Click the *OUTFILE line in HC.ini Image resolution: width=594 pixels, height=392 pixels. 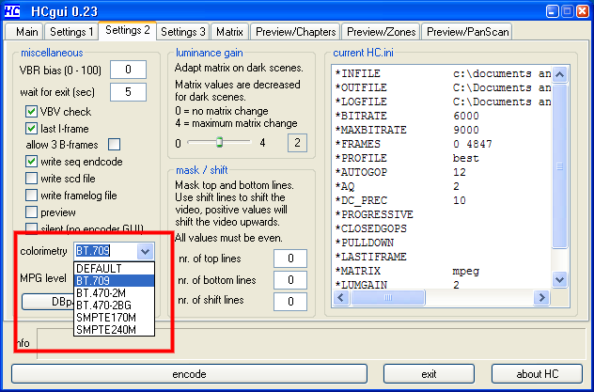pos(443,87)
